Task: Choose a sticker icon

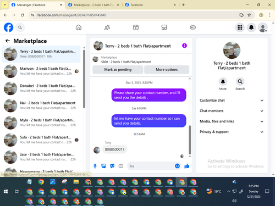Action: click(x=112, y=166)
